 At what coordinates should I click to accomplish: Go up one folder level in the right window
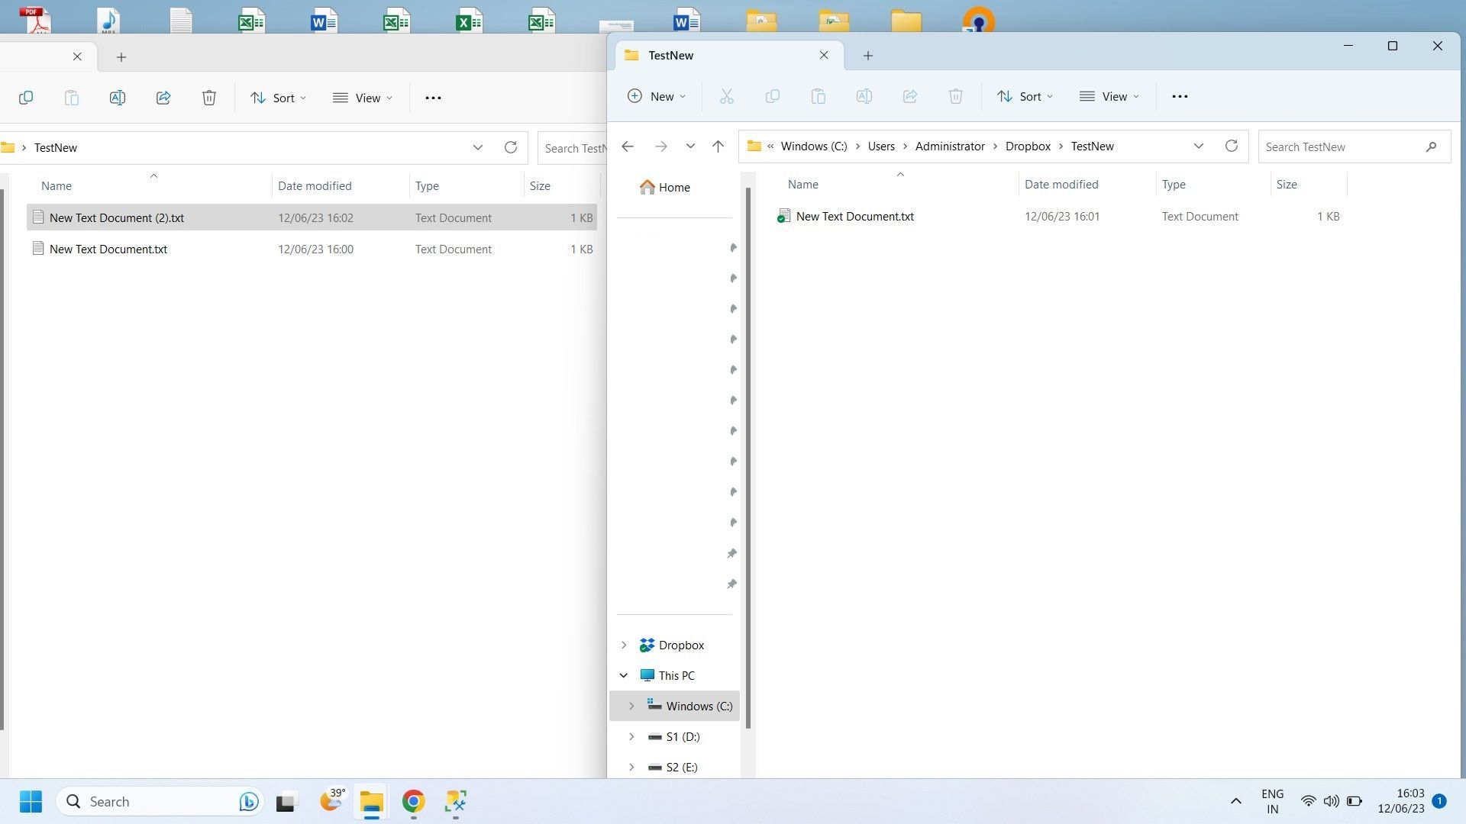718,146
